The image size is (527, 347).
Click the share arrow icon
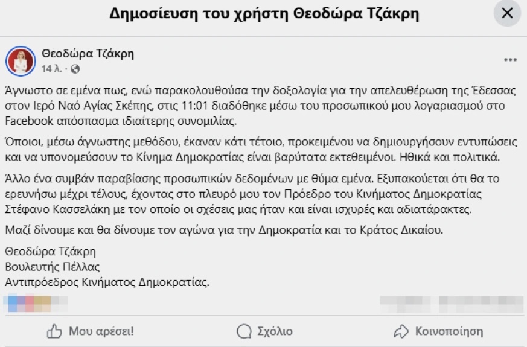coord(401,331)
